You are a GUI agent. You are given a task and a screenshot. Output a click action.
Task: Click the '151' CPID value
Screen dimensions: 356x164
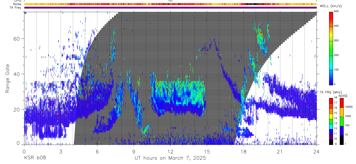170,1
